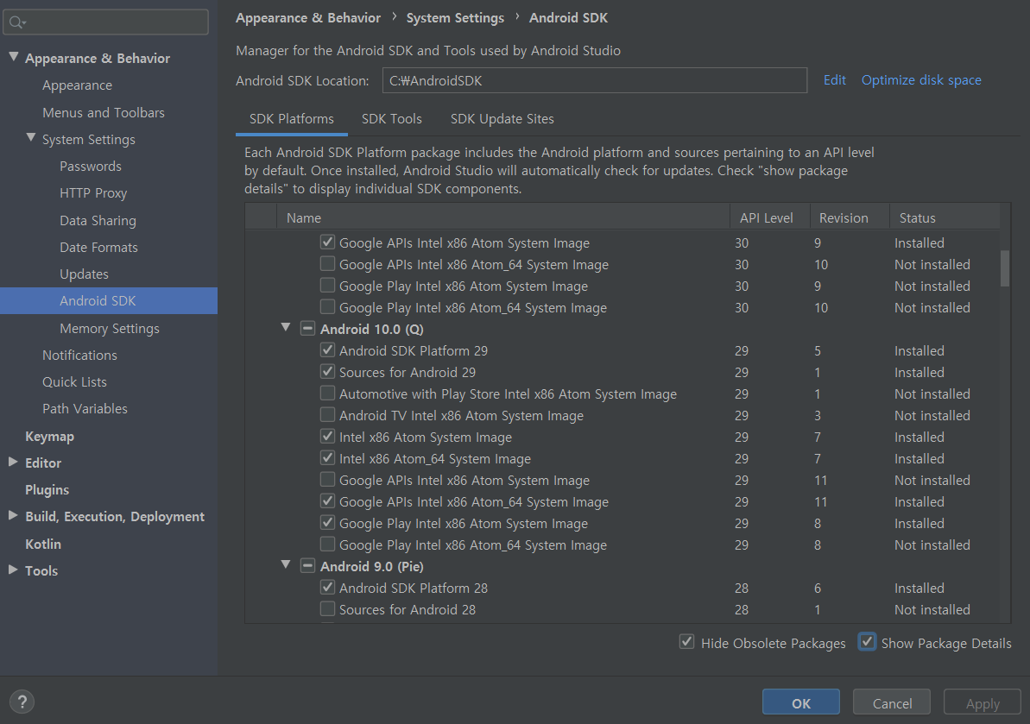Viewport: 1030px width, 724px height.
Task: Uncheck API 29 Intel x86 Atom_64 System Image
Action: tap(327, 457)
